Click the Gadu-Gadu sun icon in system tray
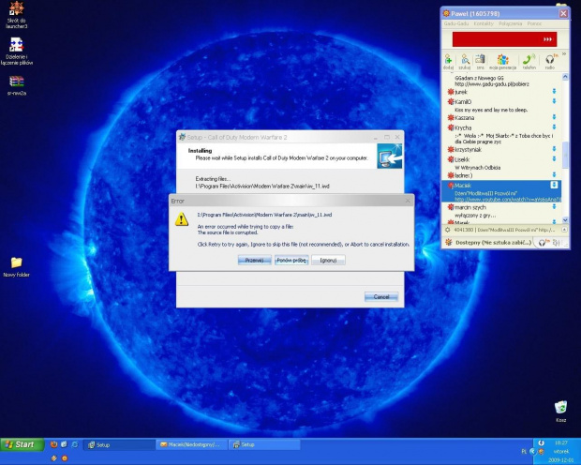Image resolution: width=581 pixels, height=465 pixels. click(541, 451)
